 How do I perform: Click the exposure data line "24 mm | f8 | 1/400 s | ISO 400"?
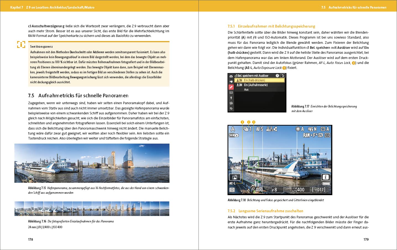45,227
